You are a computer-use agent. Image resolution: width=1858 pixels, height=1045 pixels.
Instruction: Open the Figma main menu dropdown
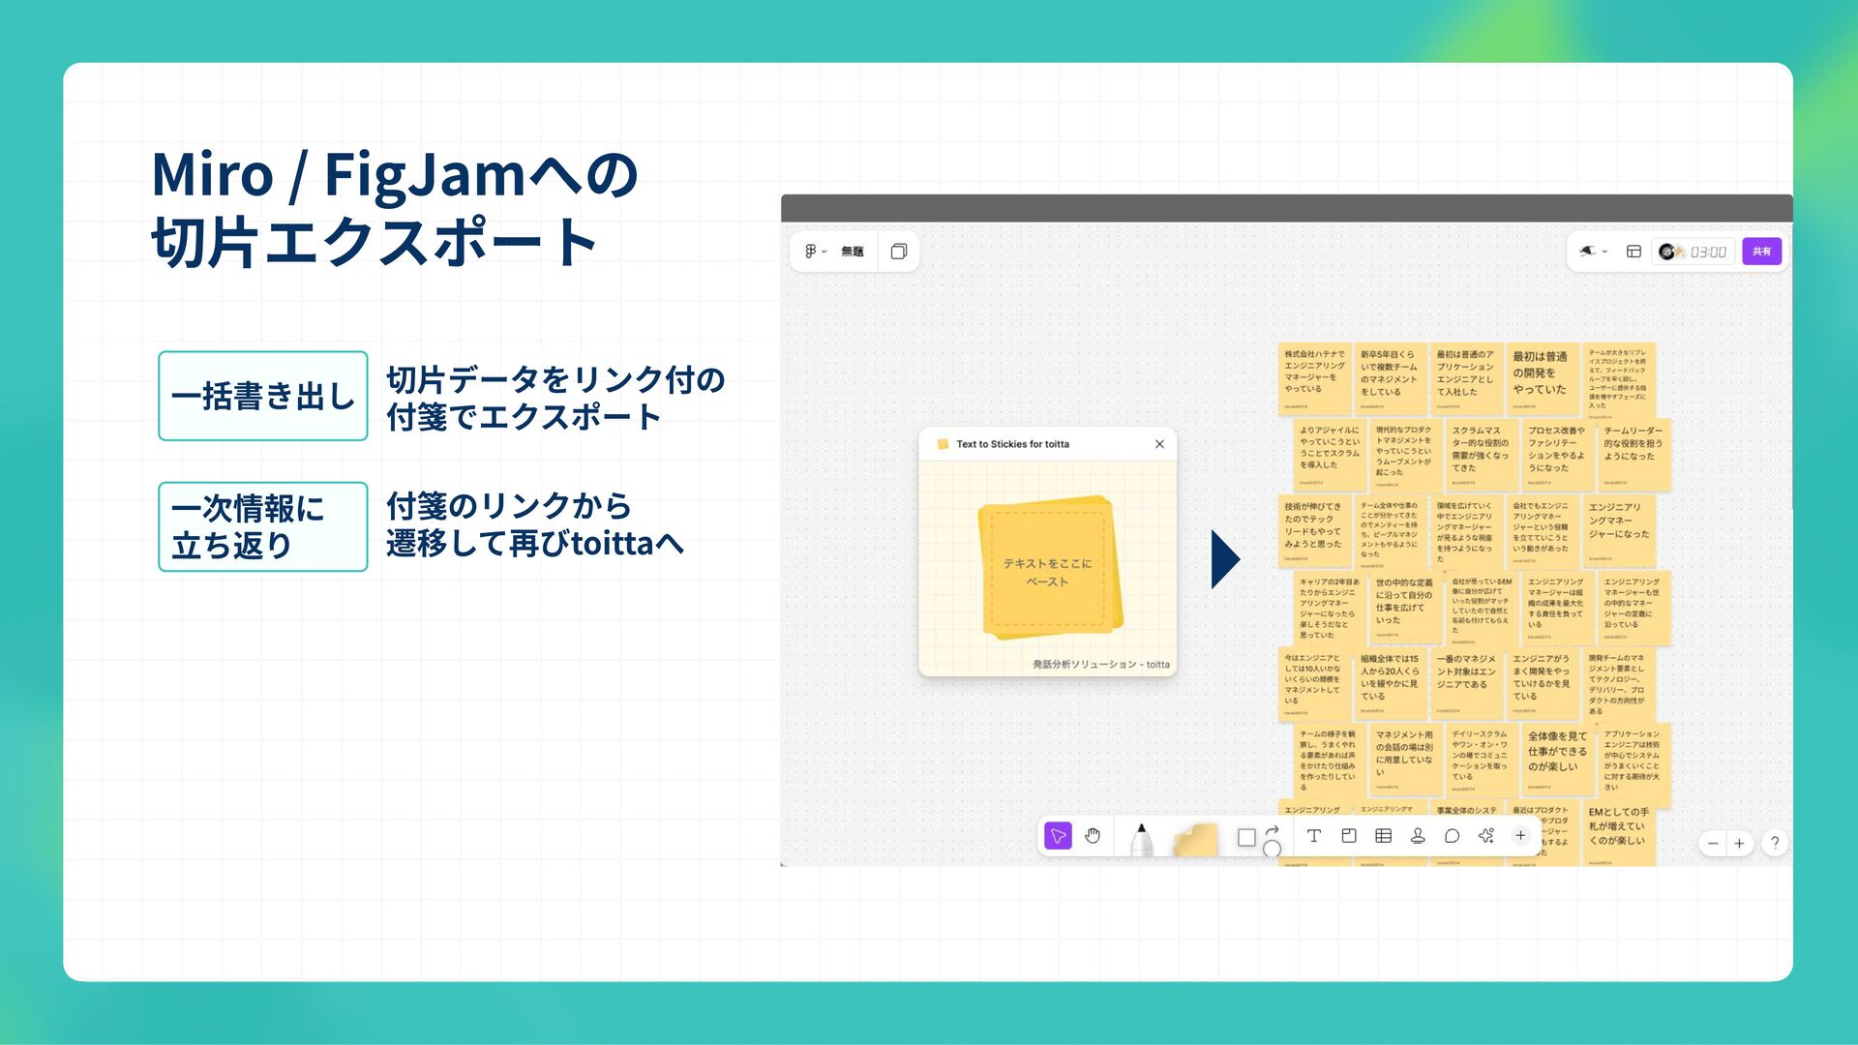pyautogui.click(x=815, y=252)
